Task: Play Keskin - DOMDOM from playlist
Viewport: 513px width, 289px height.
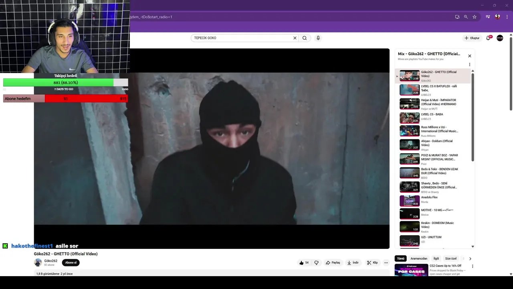Action: [x=433, y=227]
